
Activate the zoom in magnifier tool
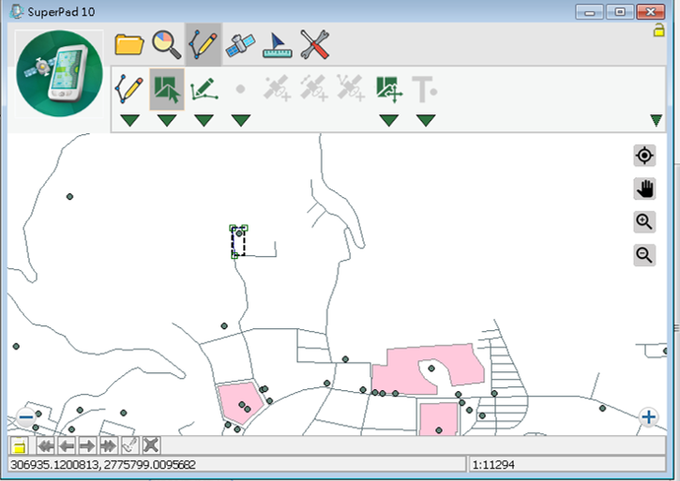coord(644,221)
